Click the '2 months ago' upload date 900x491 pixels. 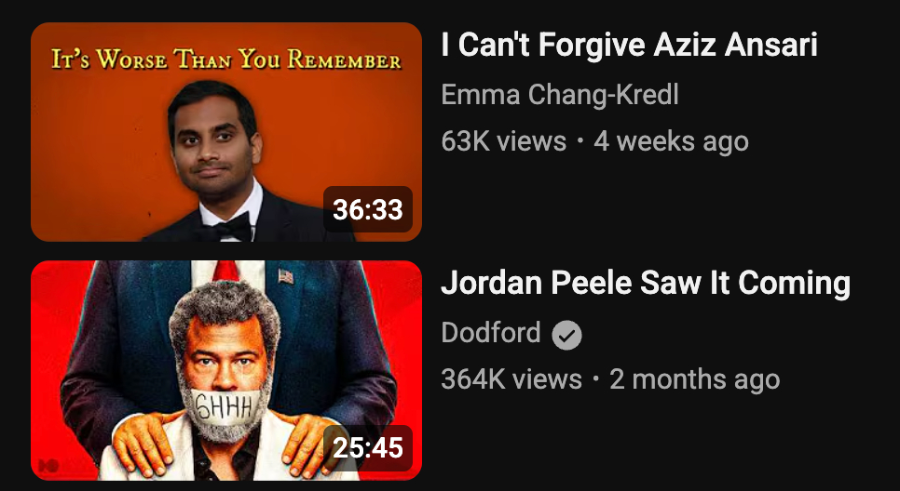click(x=694, y=379)
